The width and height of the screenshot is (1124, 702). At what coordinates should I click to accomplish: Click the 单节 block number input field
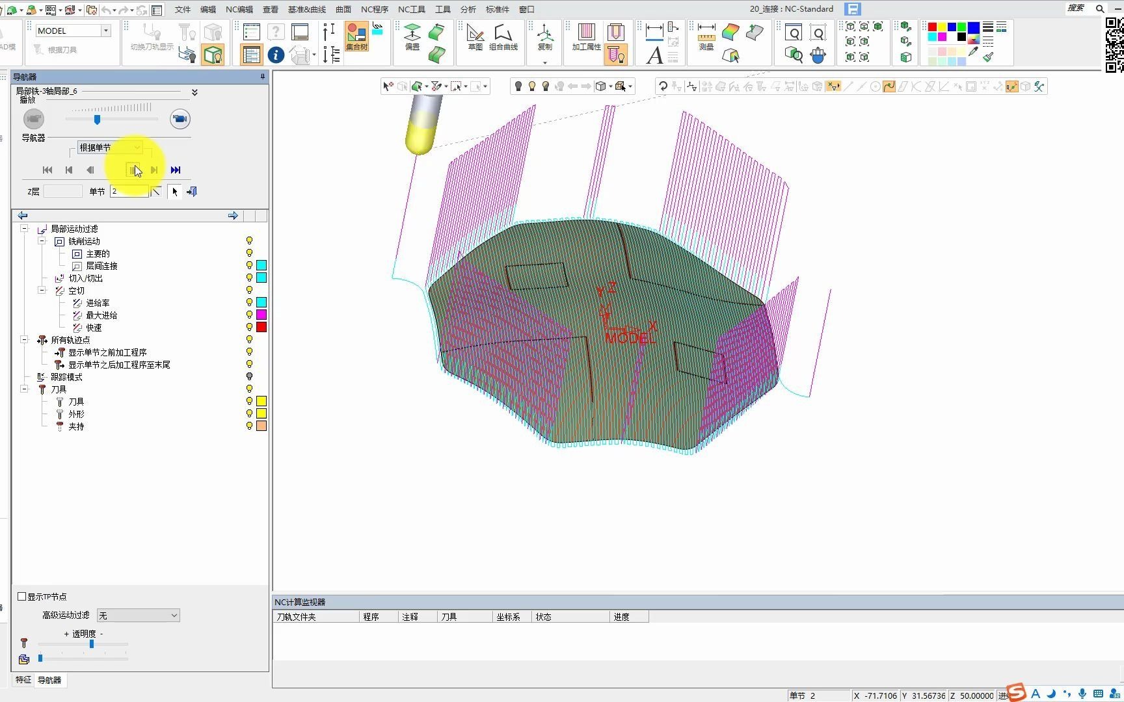pos(128,192)
